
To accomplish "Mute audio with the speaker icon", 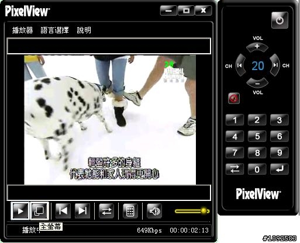I will (154, 211).
